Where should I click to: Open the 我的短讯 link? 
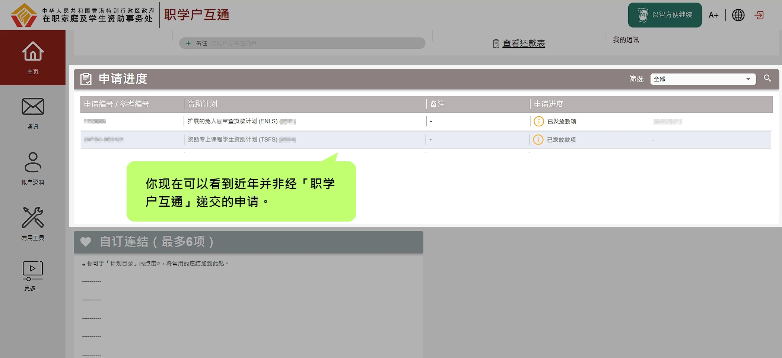click(626, 40)
